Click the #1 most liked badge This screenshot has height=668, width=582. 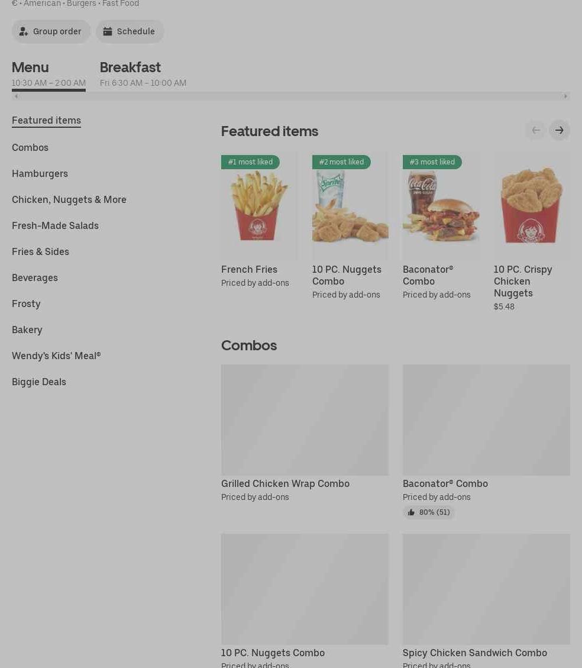pos(250,162)
